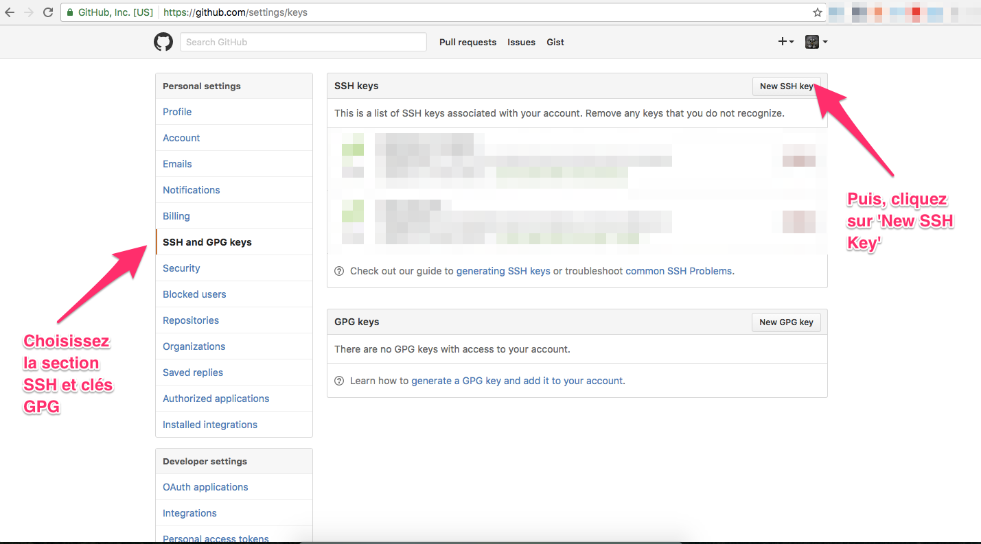981x544 pixels.
Task: Click the GPG keys panel heading
Action: pyautogui.click(x=357, y=322)
